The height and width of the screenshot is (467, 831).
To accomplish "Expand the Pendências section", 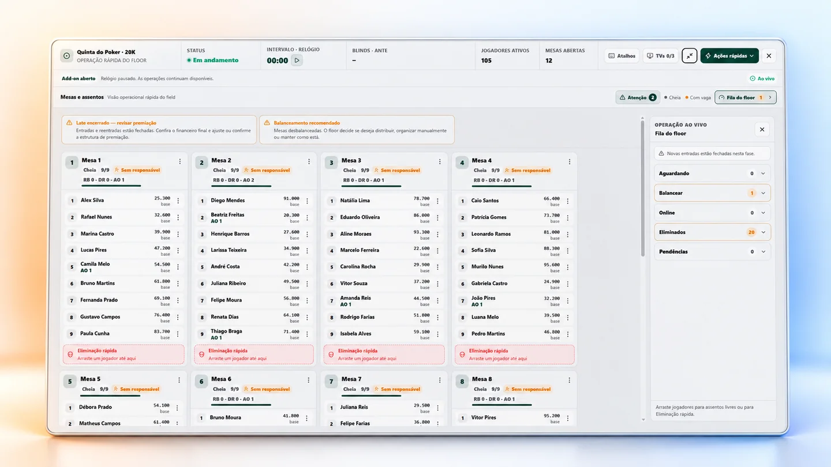I will point(713,252).
